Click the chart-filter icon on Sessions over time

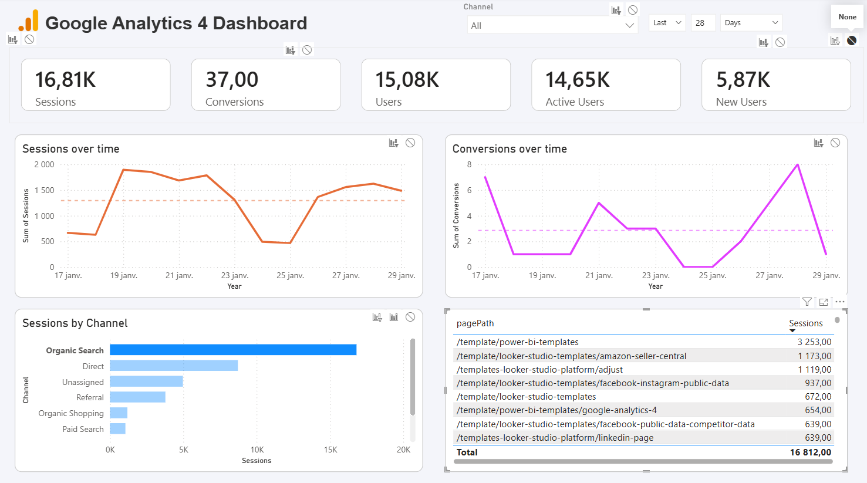[393, 143]
